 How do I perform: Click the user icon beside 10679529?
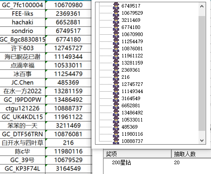point(116,13)
